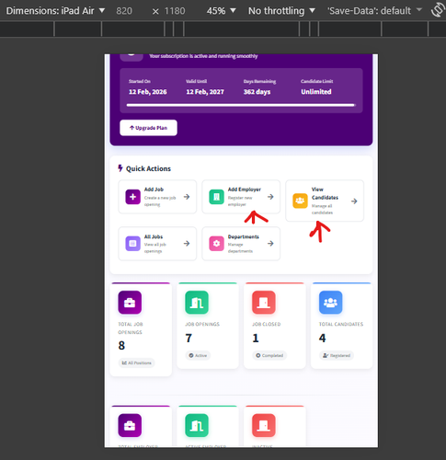This screenshot has height=460, width=446.
Task: Click the orange people icon for View Candidates
Action: 300,201
